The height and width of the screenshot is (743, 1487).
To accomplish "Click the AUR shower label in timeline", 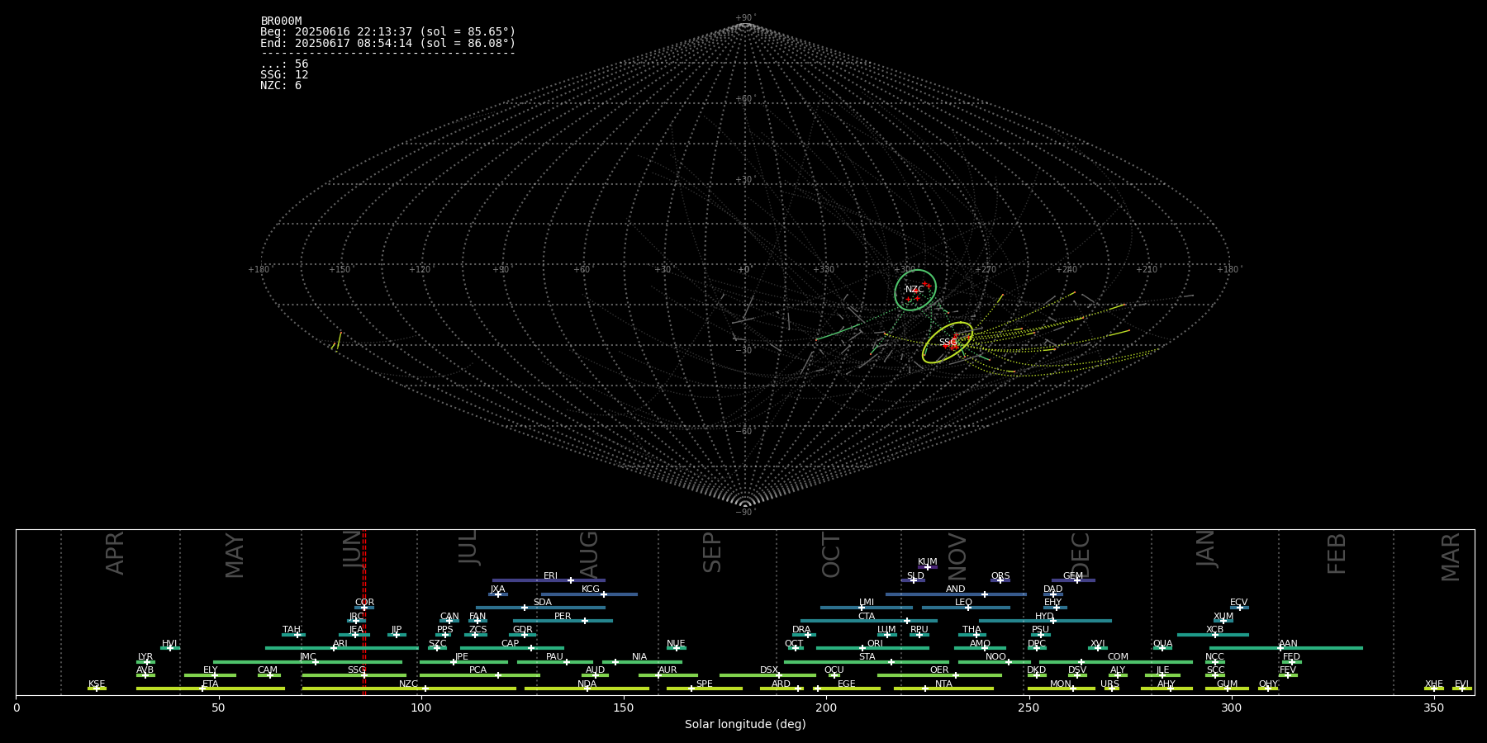I will click(667, 670).
